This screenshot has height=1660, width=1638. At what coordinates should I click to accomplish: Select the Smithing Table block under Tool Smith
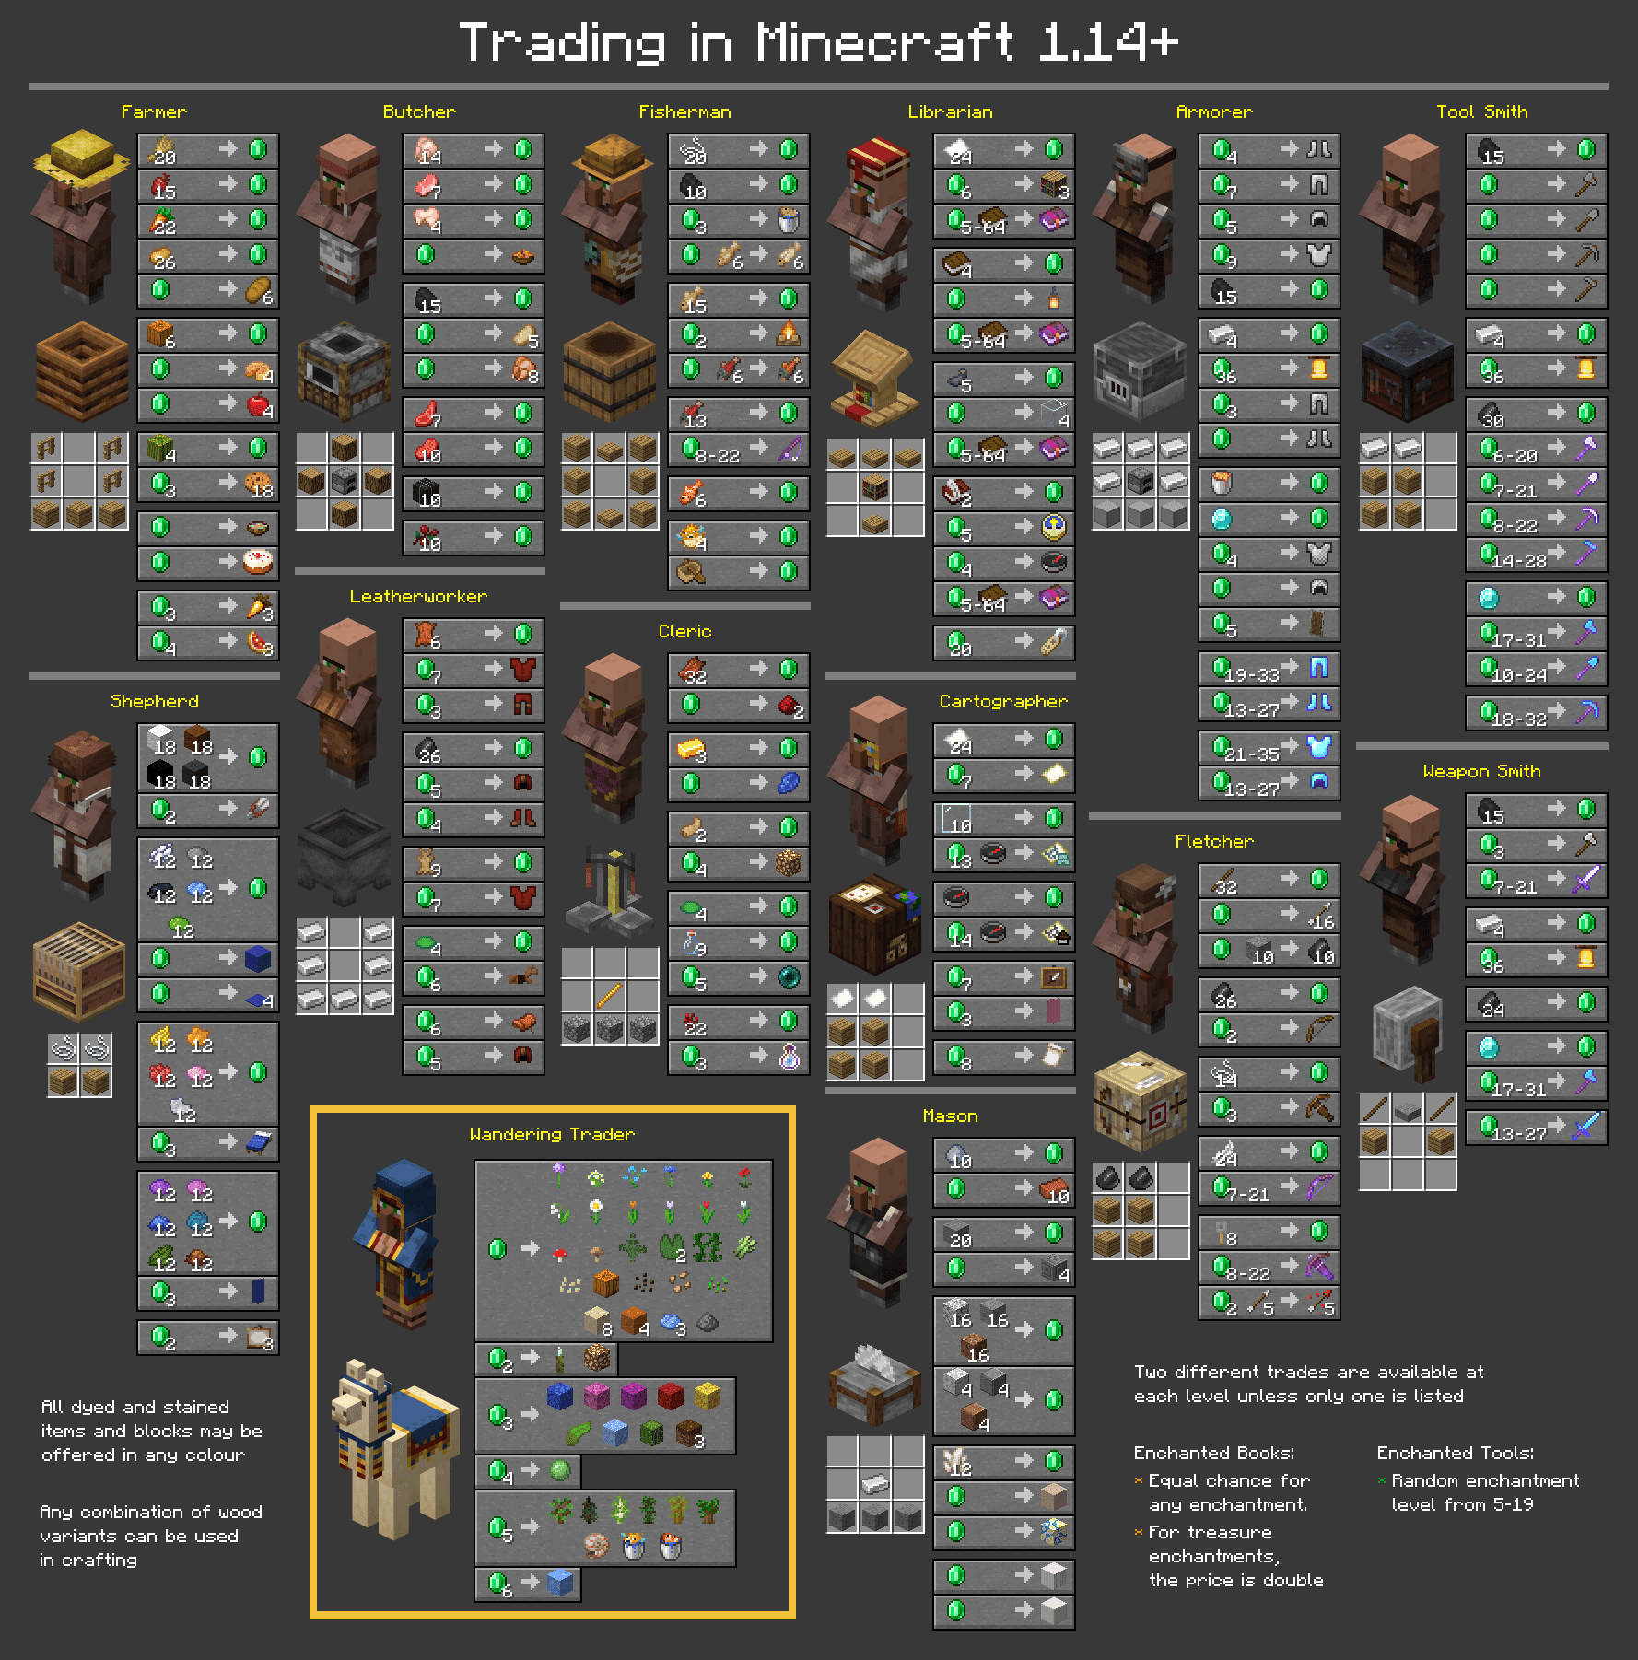click(1407, 371)
